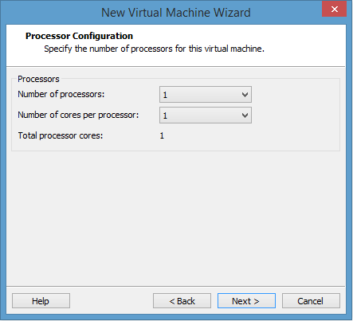The image size is (353, 321).
Task: Click the 'Total processor cores:' label
Action: point(61,135)
